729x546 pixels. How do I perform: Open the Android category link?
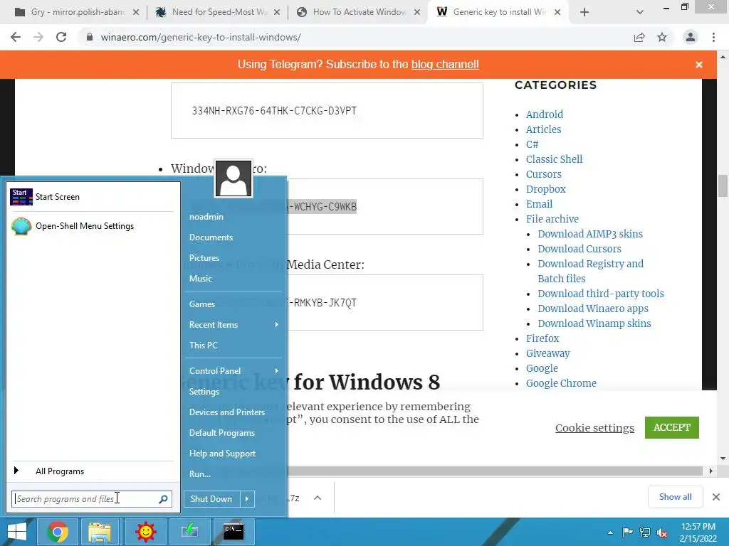pyautogui.click(x=545, y=114)
